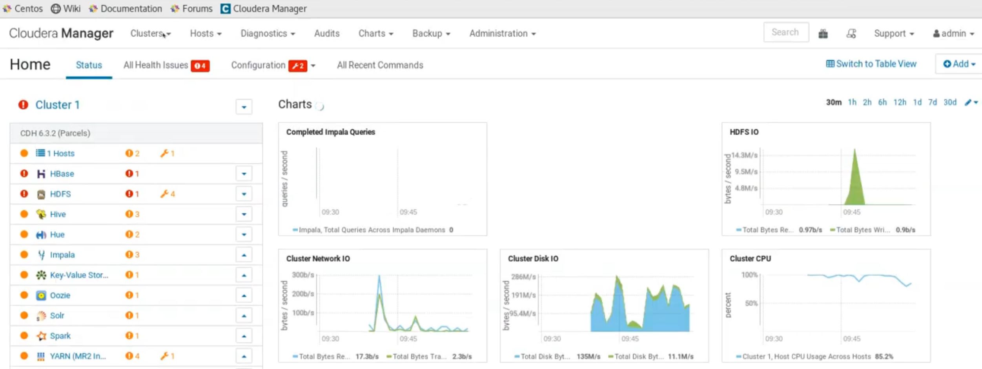Click the Spark star icon
982x369 pixels.
click(x=41, y=336)
